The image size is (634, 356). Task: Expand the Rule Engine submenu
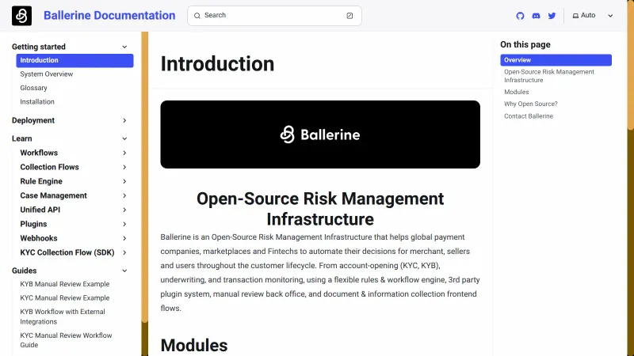click(x=124, y=181)
